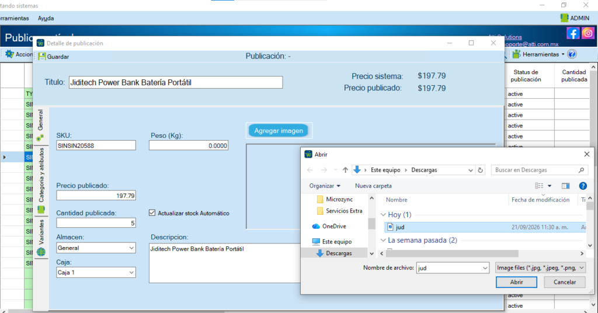
Task: Click the Acciones gear icon
Action: [9, 54]
